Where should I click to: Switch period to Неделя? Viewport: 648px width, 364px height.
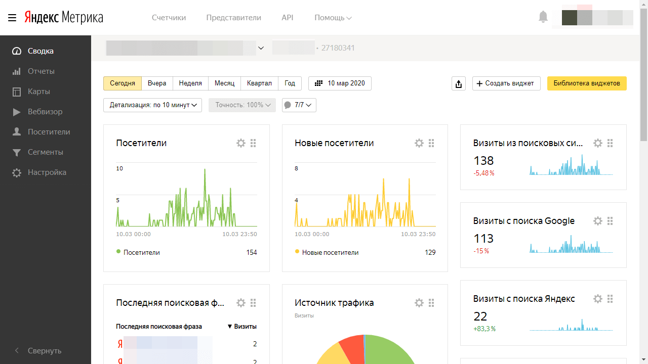pos(190,83)
